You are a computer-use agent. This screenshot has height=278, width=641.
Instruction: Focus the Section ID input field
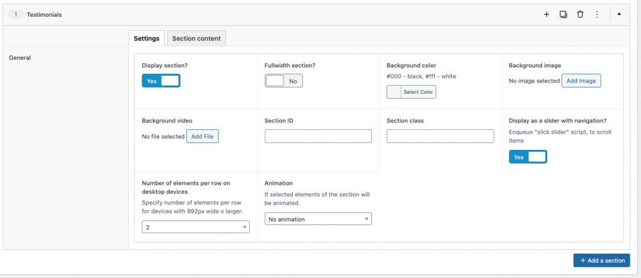(318, 136)
